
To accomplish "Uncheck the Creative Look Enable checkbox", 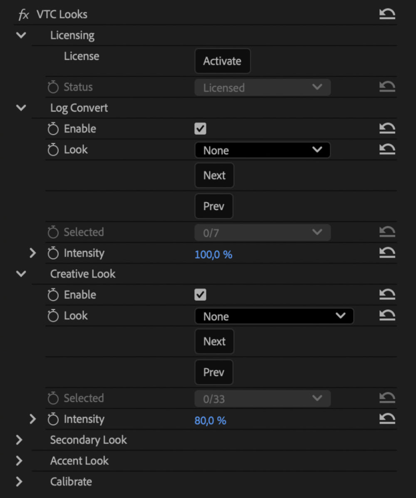I will coord(200,295).
